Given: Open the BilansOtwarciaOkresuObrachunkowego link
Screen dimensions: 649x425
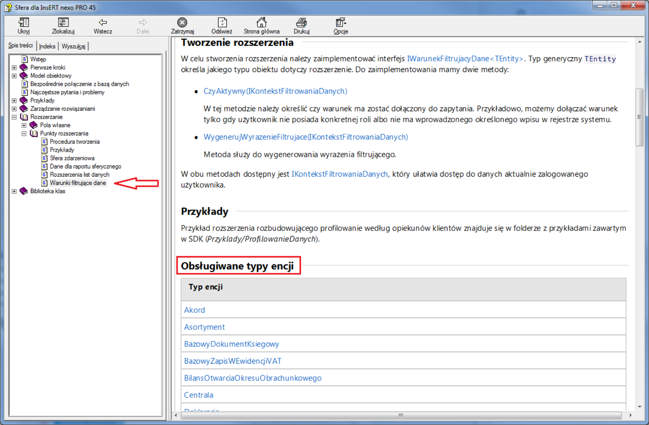Looking at the screenshot, I should pos(253,378).
